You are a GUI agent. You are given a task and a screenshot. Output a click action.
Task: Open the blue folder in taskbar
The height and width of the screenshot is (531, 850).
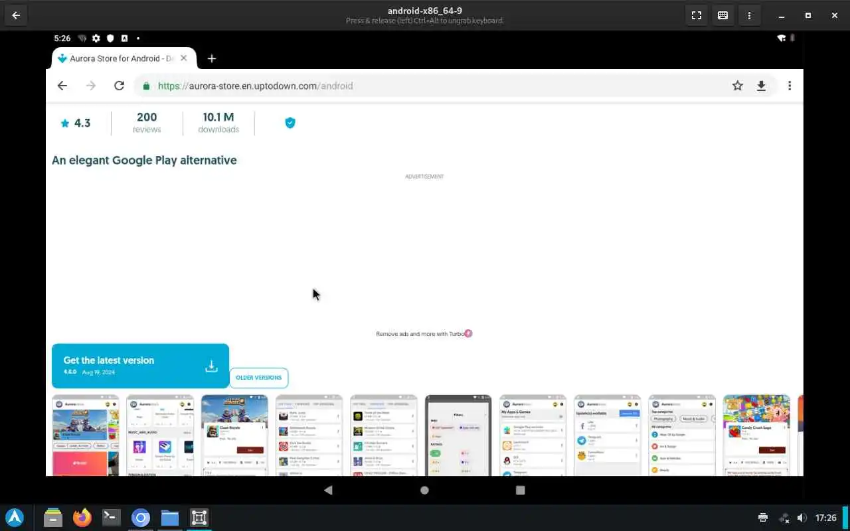pos(170,518)
